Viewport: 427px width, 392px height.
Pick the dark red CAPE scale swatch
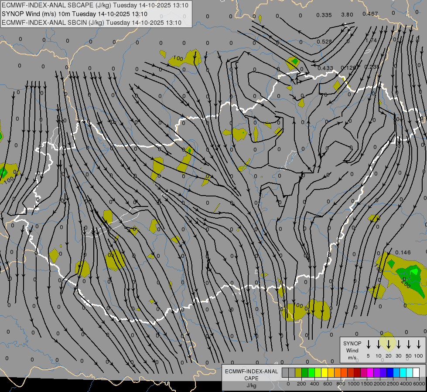coord(357,372)
